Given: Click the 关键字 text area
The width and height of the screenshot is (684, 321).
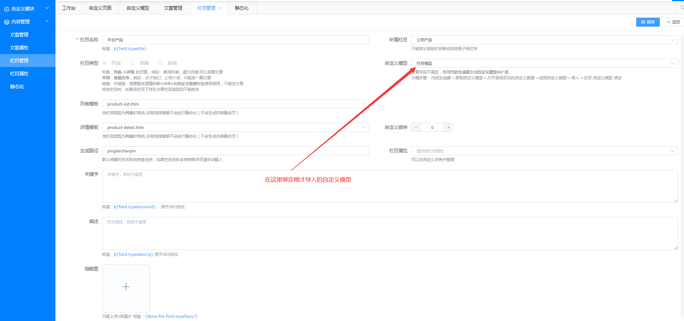Looking at the screenshot, I should click(390, 186).
